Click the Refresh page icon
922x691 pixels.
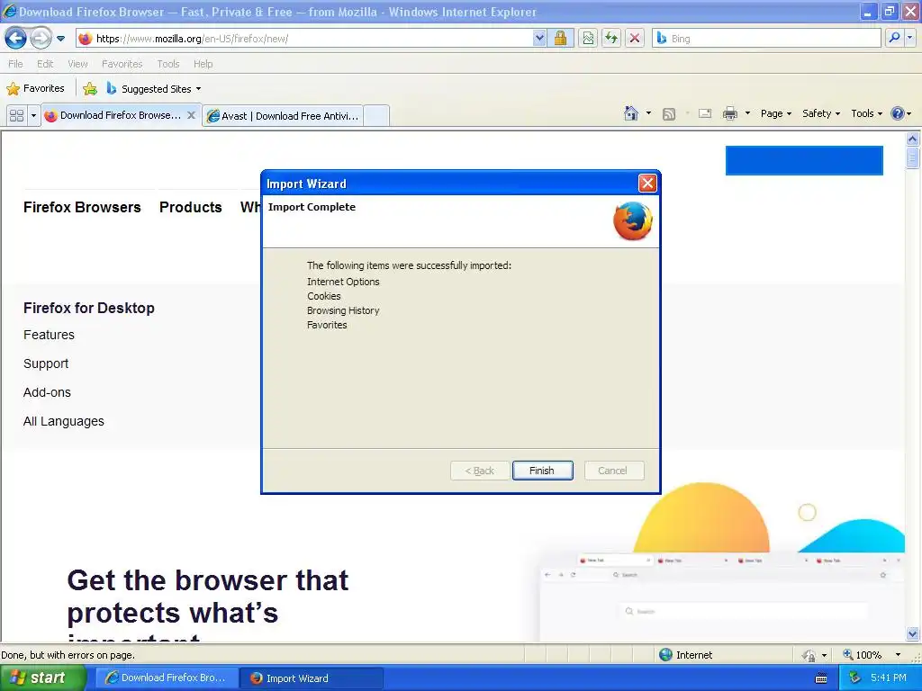[611, 38]
